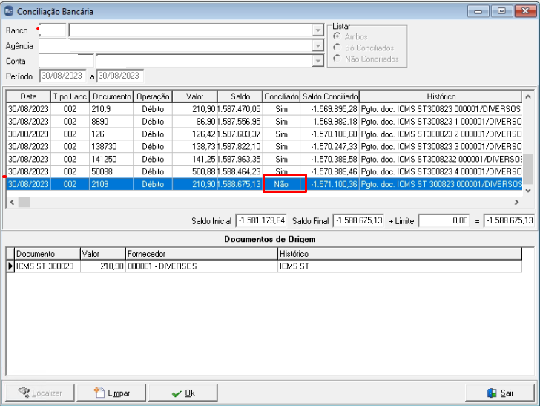Click the Agência combo box field
Viewport: 540px width, 406px height.
[181, 45]
